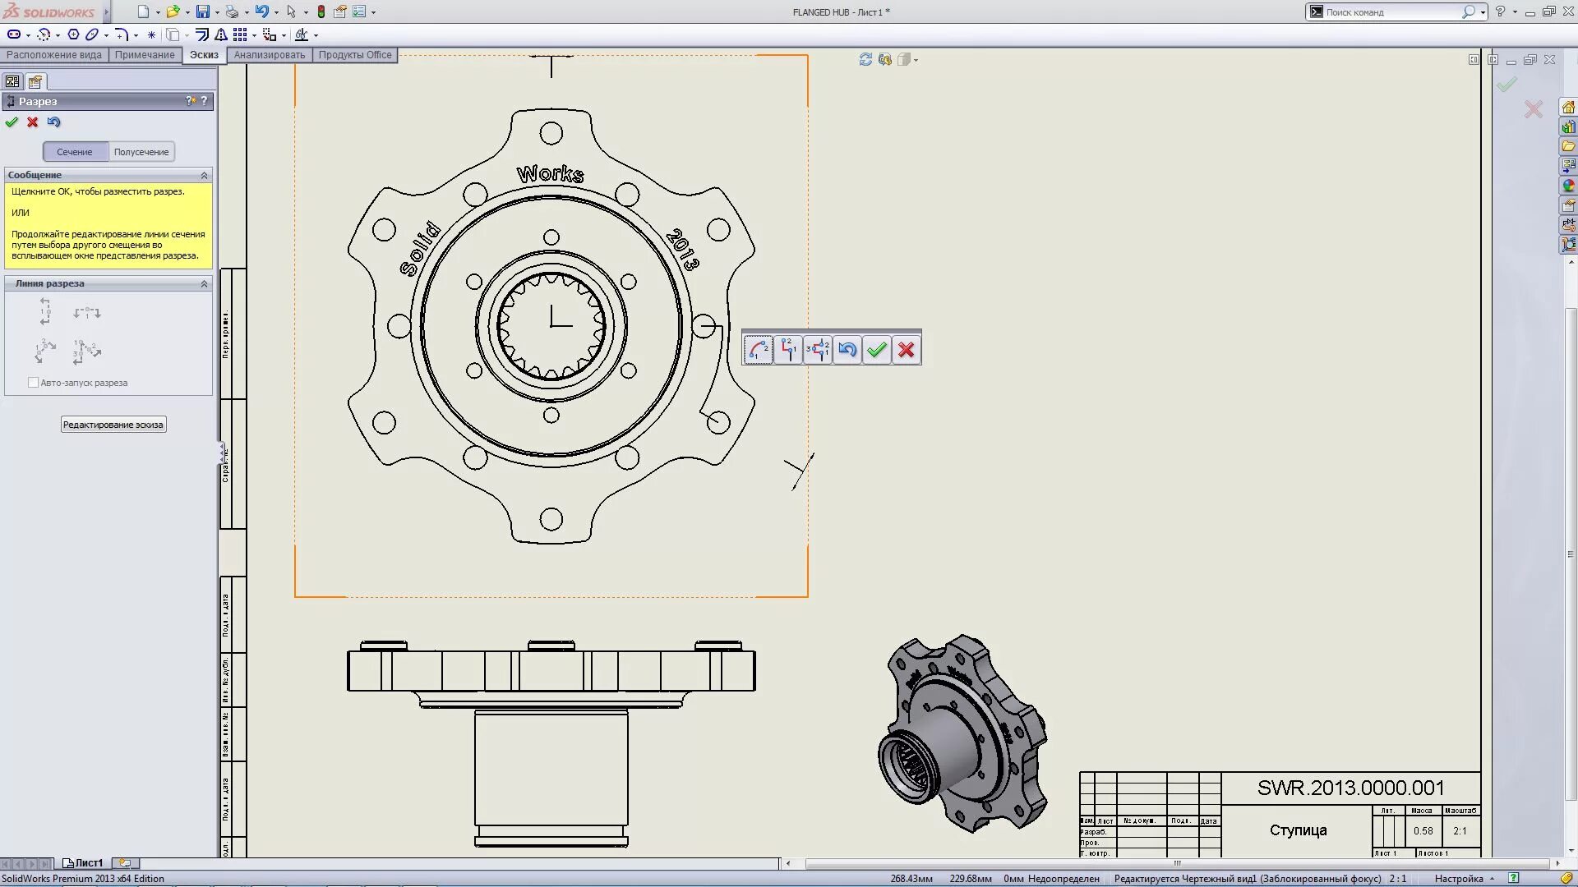Choose horizontal cutting line type
The width and height of the screenshot is (1578, 887).
point(86,313)
